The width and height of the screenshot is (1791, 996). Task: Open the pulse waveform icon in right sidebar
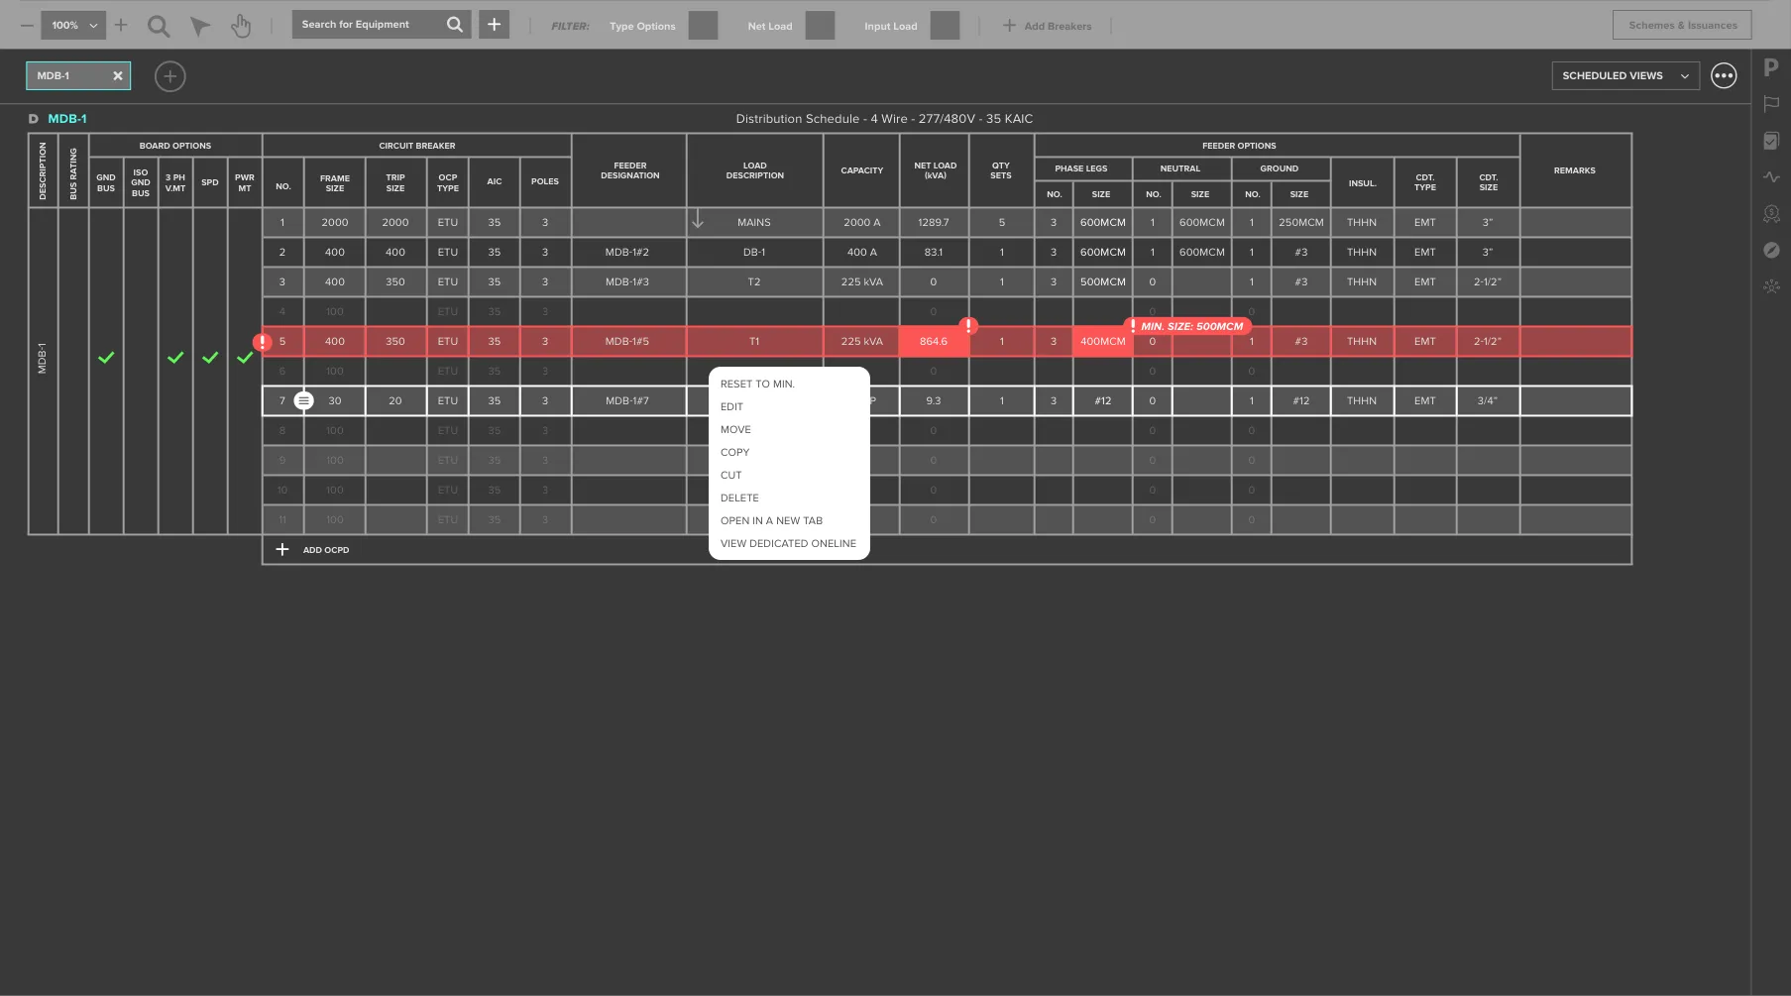(x=1772, y=177)
